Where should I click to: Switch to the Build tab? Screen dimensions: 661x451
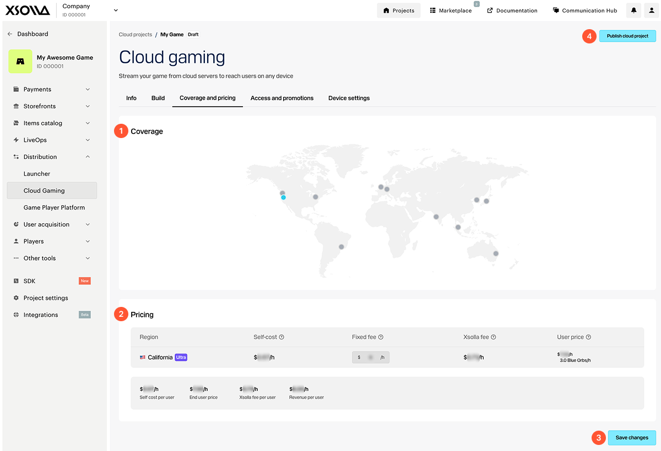pyautogui.click(x=158, y=98)
